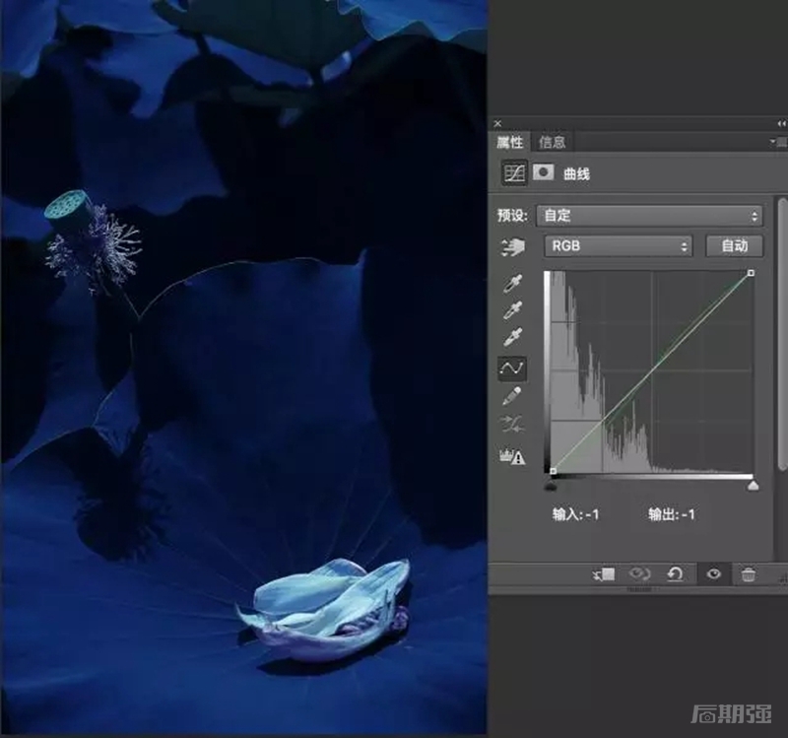Screen dimensions: 788x738
Task: Switch to the 属性 tab
Action: pos(509,142)
